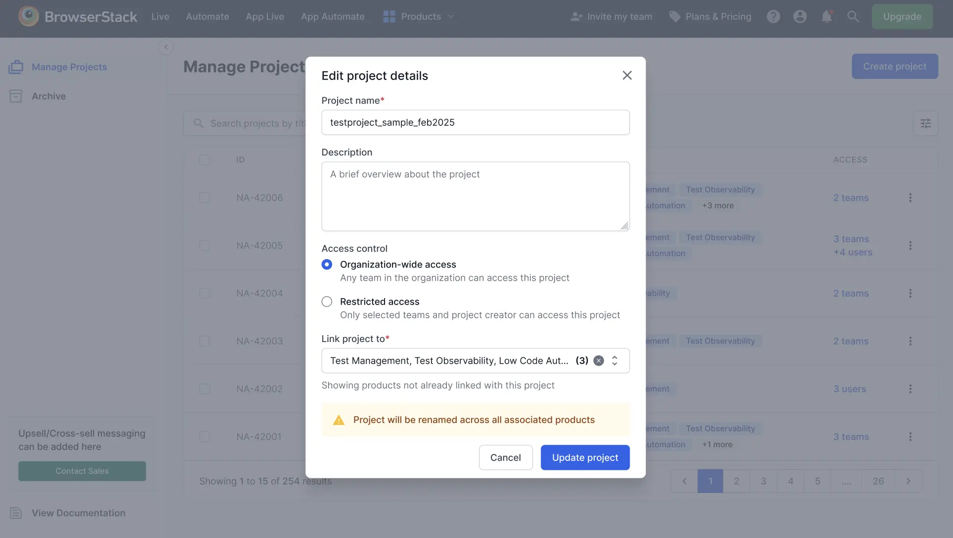
Task: Select Organization-wide access radio option
Action: point(327,265)
